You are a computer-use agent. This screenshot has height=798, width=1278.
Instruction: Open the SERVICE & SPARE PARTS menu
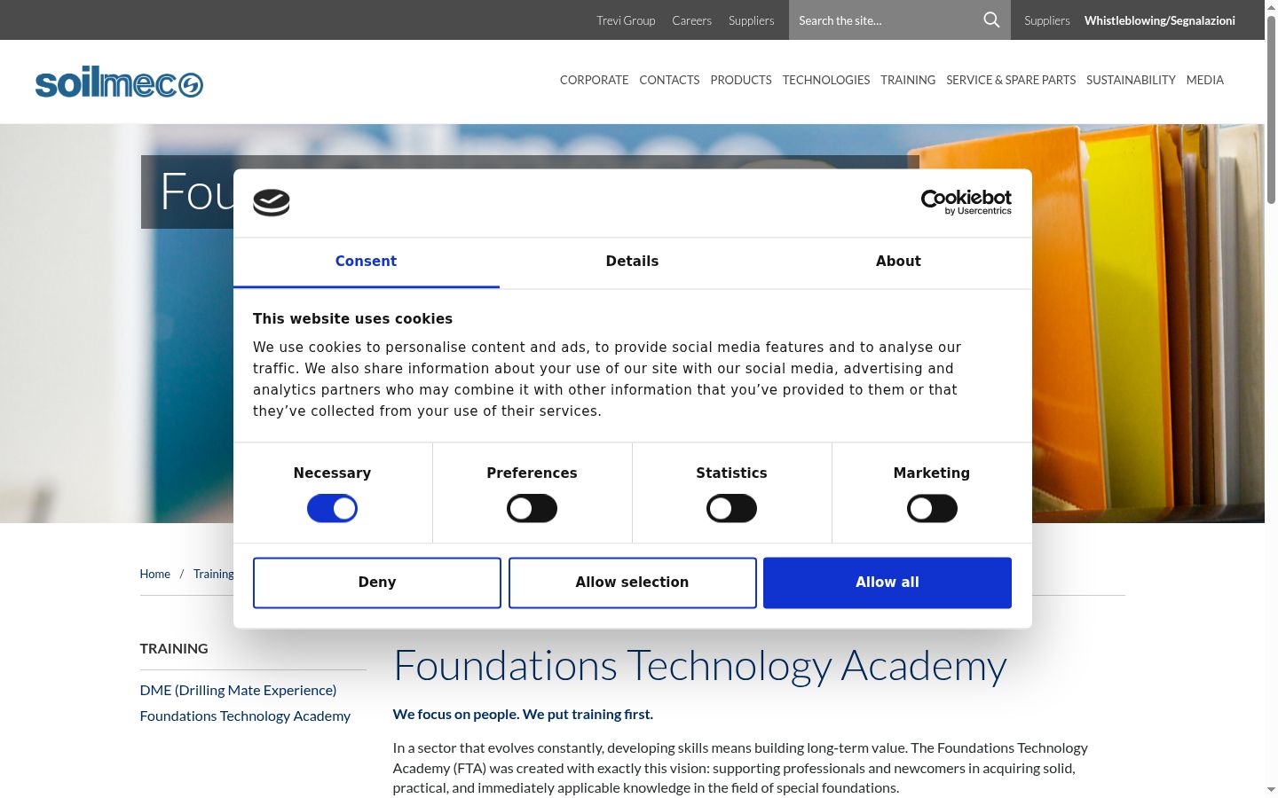(x=1011, y=80)
